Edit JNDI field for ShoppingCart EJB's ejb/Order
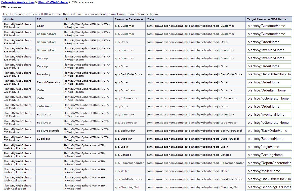Viewport: 294px width, 191px height. point(269,42)
